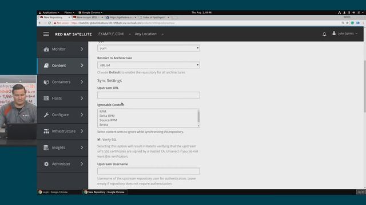Open the Google Chrome app menu
Viewport: 366px width, 205px height.
pyautogui.click(x=90, y=13)
